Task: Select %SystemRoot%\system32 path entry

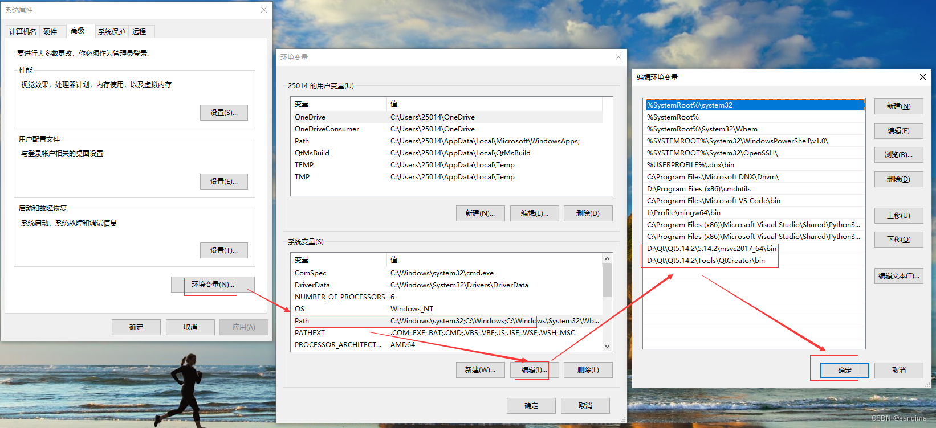Action: pyautogui.click(x=755, y=105)
